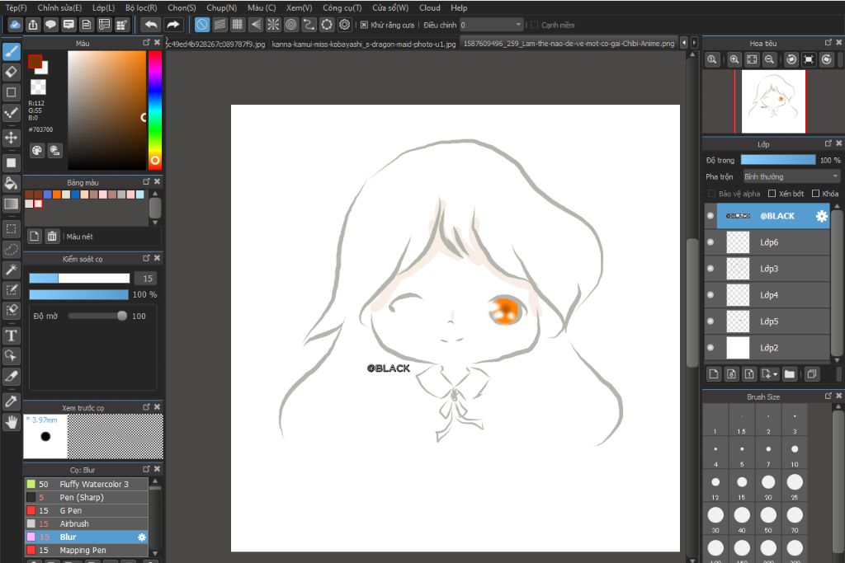Pick brush size 10 preset
The image size is (845, 563).
tap(795, 453)
